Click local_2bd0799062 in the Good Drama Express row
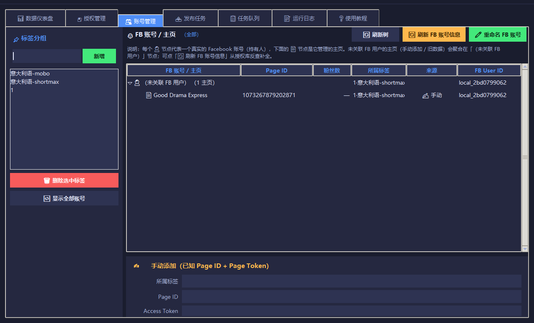The height and width of the screenshot is (323, 534). (x=482, y=95)
